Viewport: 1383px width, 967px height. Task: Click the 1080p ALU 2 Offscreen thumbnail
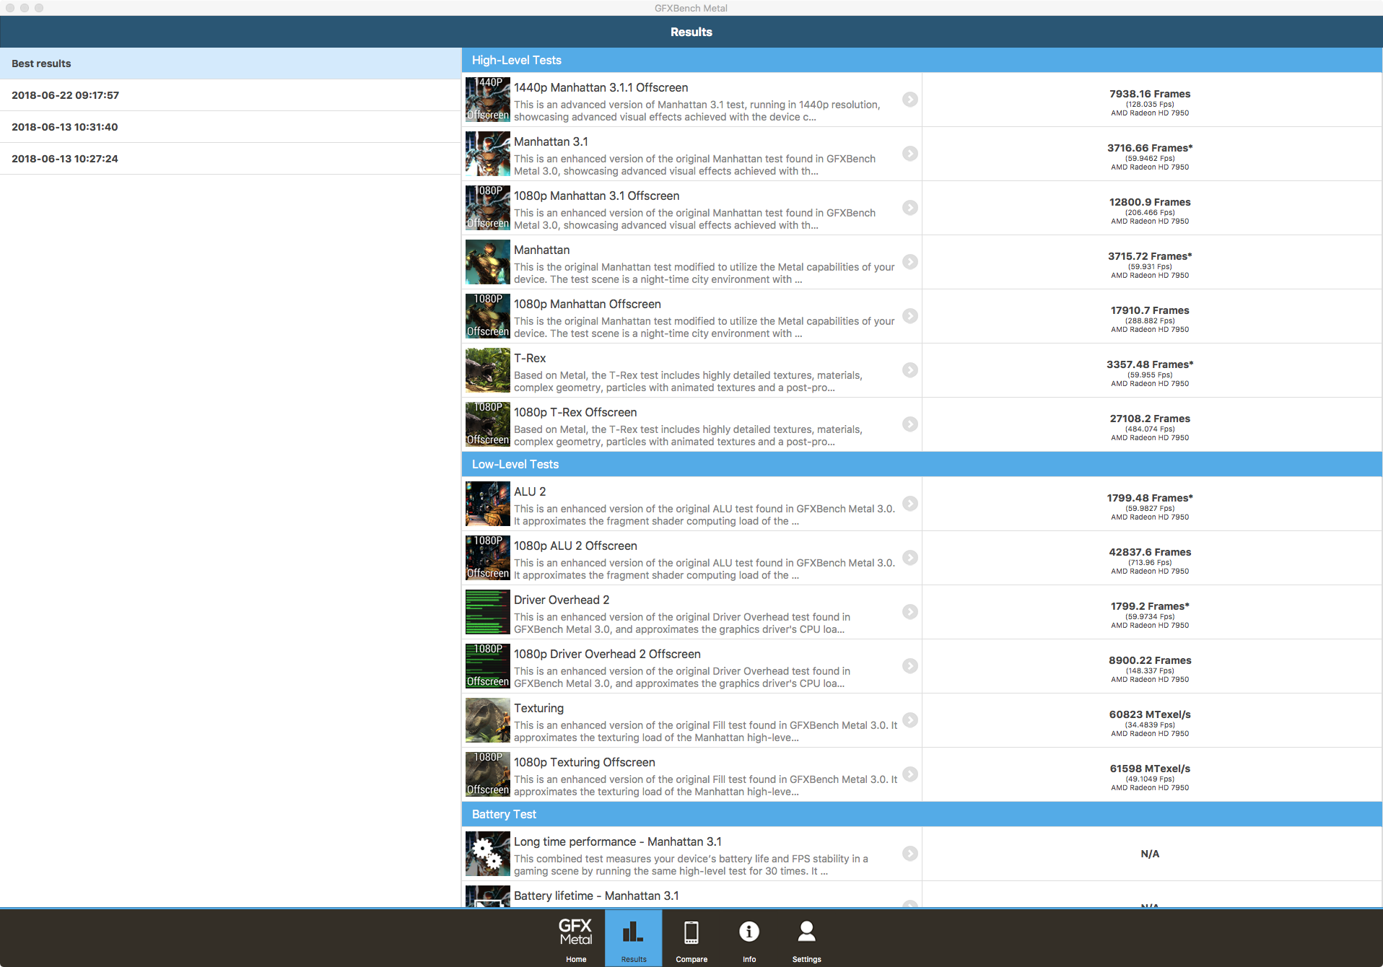click(x=488, y=558)
